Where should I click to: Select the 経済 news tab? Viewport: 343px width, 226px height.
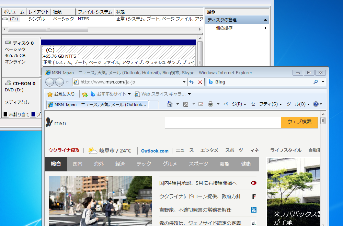[x=120, y=164]
